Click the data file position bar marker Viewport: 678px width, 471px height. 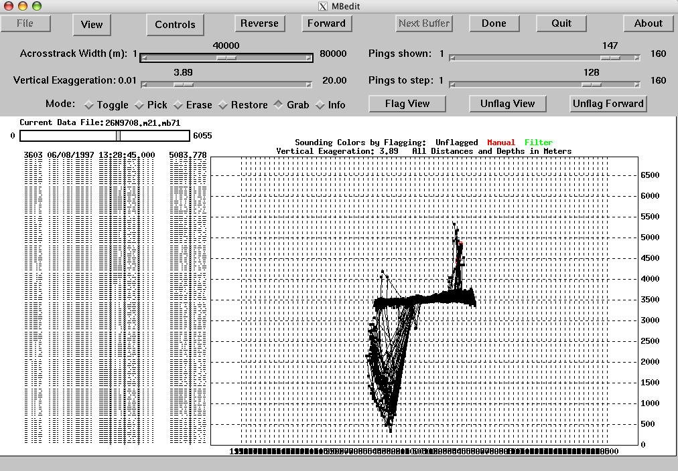pos(118,136)
